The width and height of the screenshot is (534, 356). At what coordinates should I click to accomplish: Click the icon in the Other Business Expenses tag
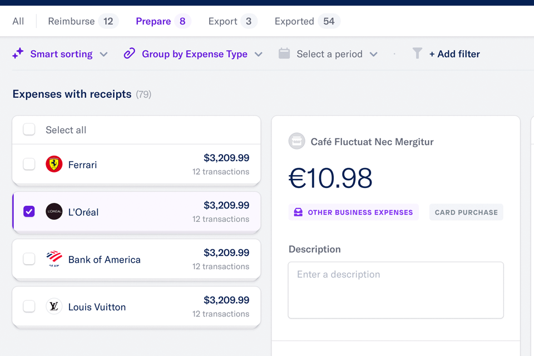click(298, 212)
